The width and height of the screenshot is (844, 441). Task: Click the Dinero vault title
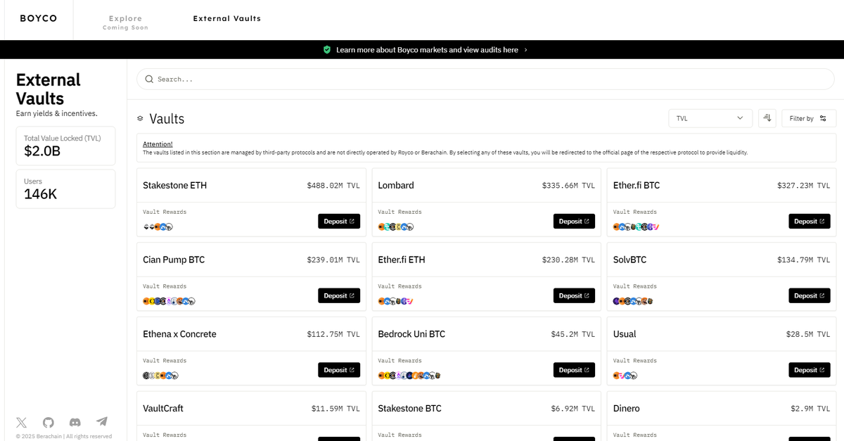click(x=627, y=408)
